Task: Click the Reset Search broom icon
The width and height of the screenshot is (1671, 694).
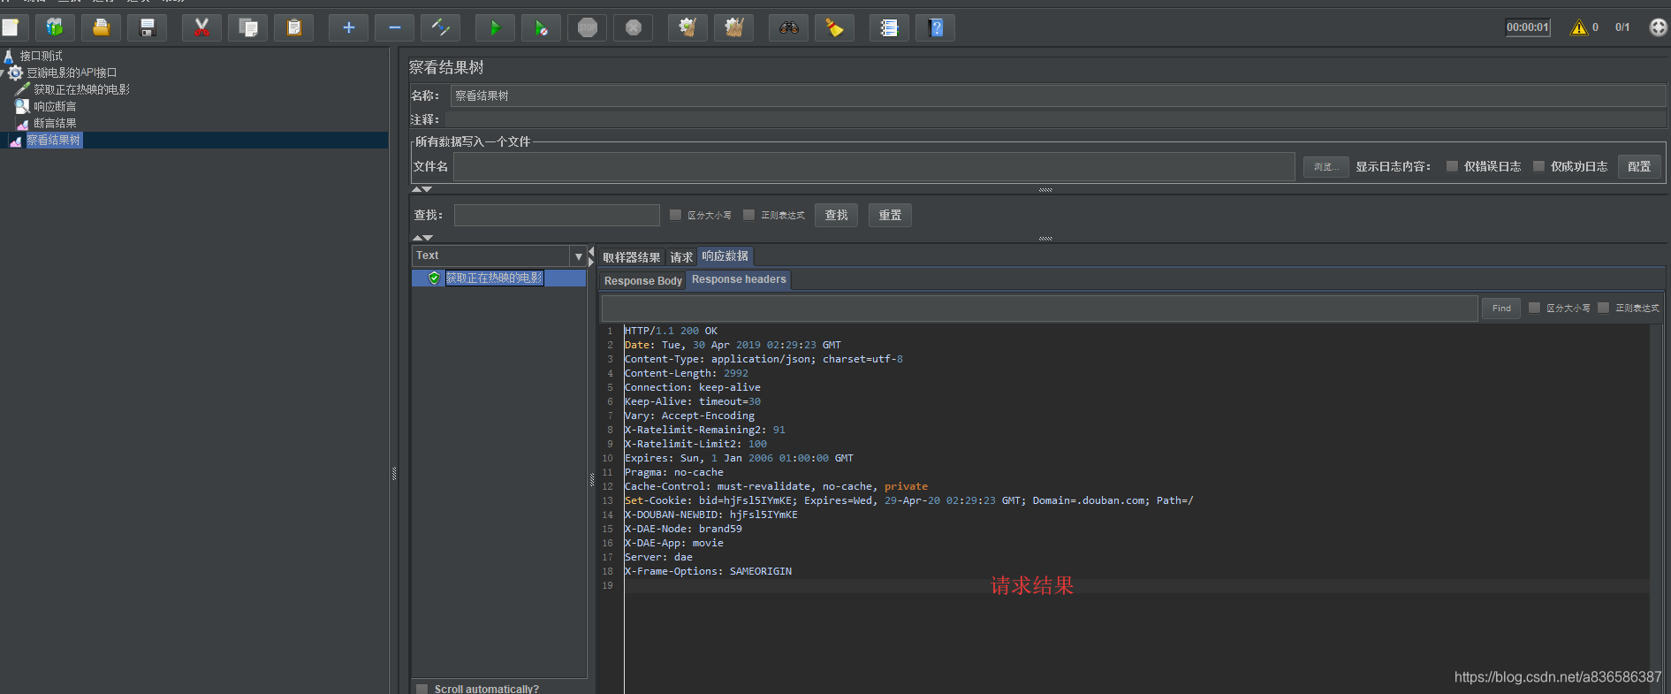Action: click(x=834, y=27)
